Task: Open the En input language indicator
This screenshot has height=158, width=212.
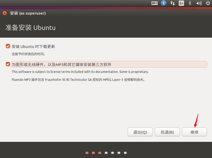Action: (181, 3)
